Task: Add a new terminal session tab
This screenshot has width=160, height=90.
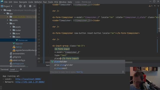Action: pyautogui.click(x=21, y=69)
